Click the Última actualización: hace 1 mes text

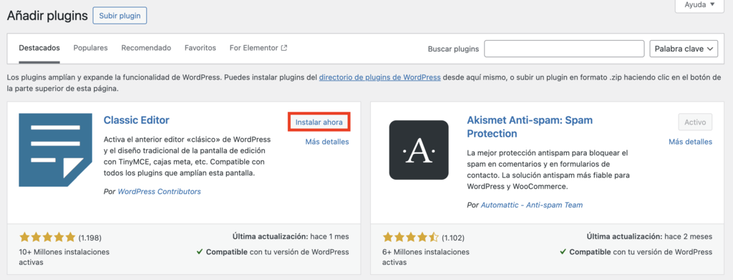click(x=291, y=236)
